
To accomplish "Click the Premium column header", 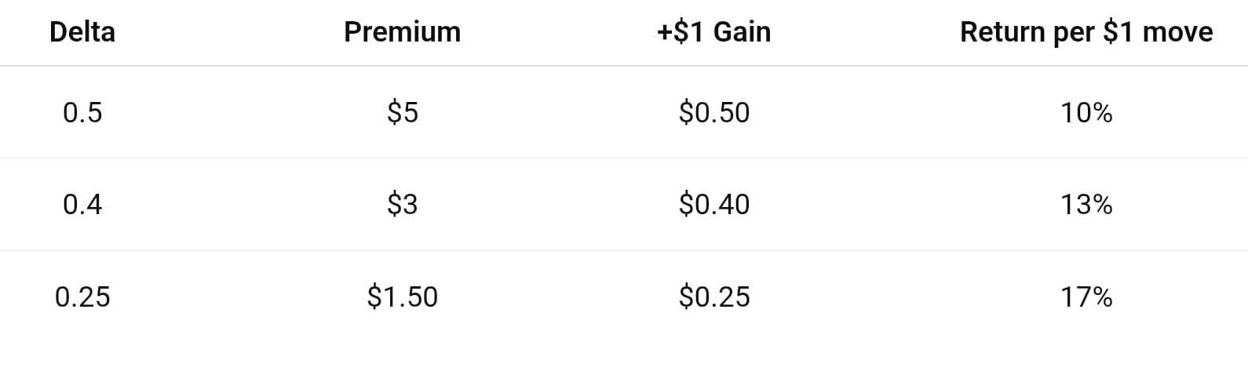I will point(402,32).
